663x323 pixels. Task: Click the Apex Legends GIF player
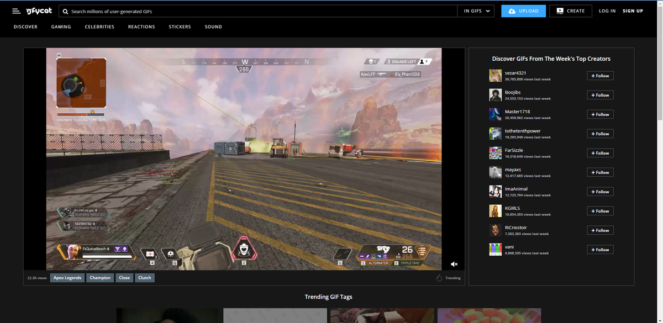(x=244, y=159)
